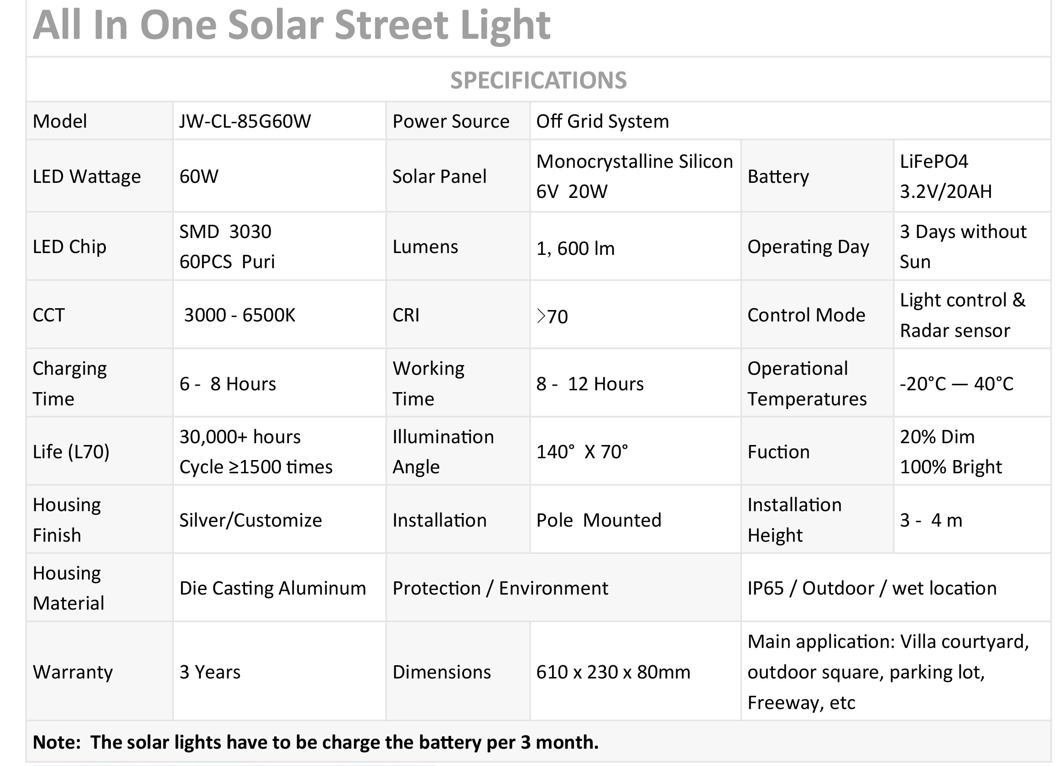Click the "Off Grid System" cell
The height and width of the screenshot is (766, 1064).
602,121
